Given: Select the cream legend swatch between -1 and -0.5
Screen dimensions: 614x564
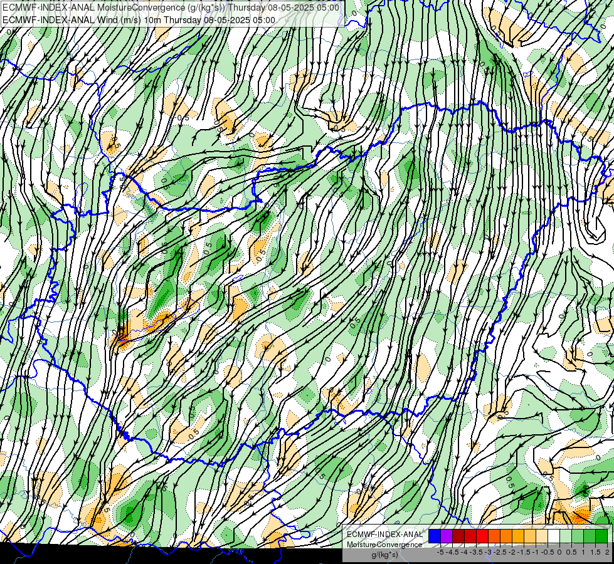Looking at the screenshot, I should pyautogui.click(x=542, y=536).
